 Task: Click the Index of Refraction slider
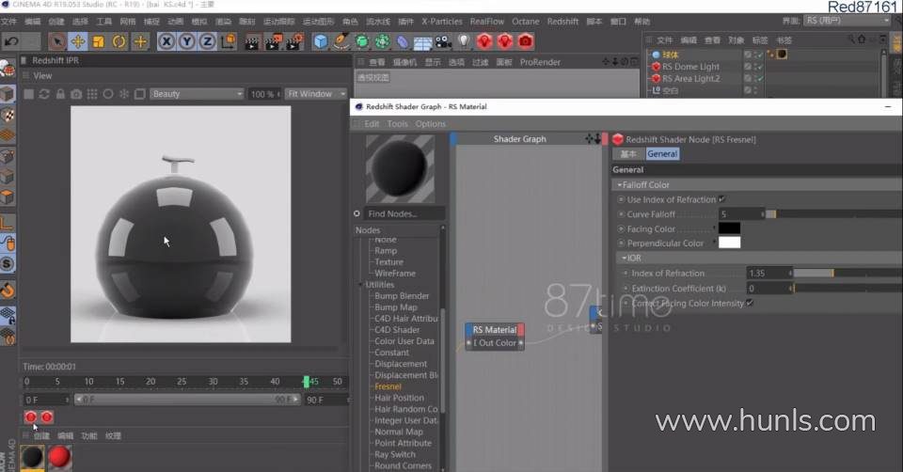point(848,273)
